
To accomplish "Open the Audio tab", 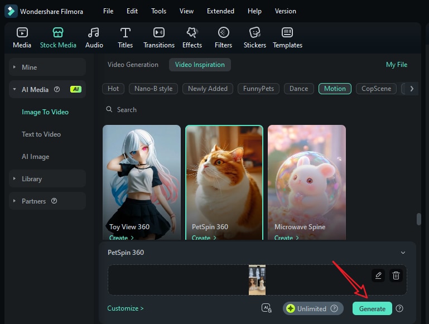I will 94,38.
